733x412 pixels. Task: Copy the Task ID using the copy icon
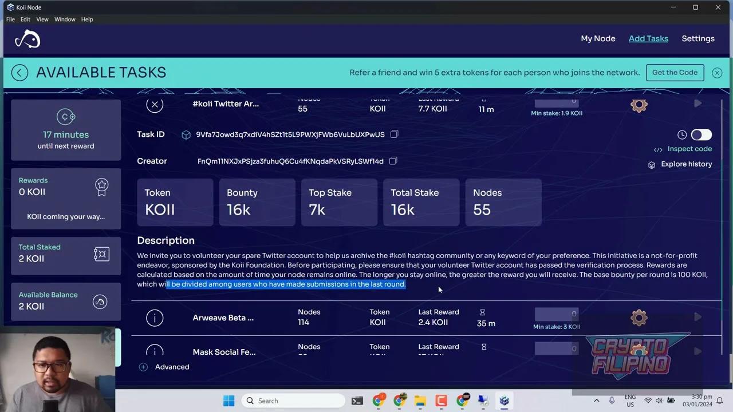click(x=394, y=134)
